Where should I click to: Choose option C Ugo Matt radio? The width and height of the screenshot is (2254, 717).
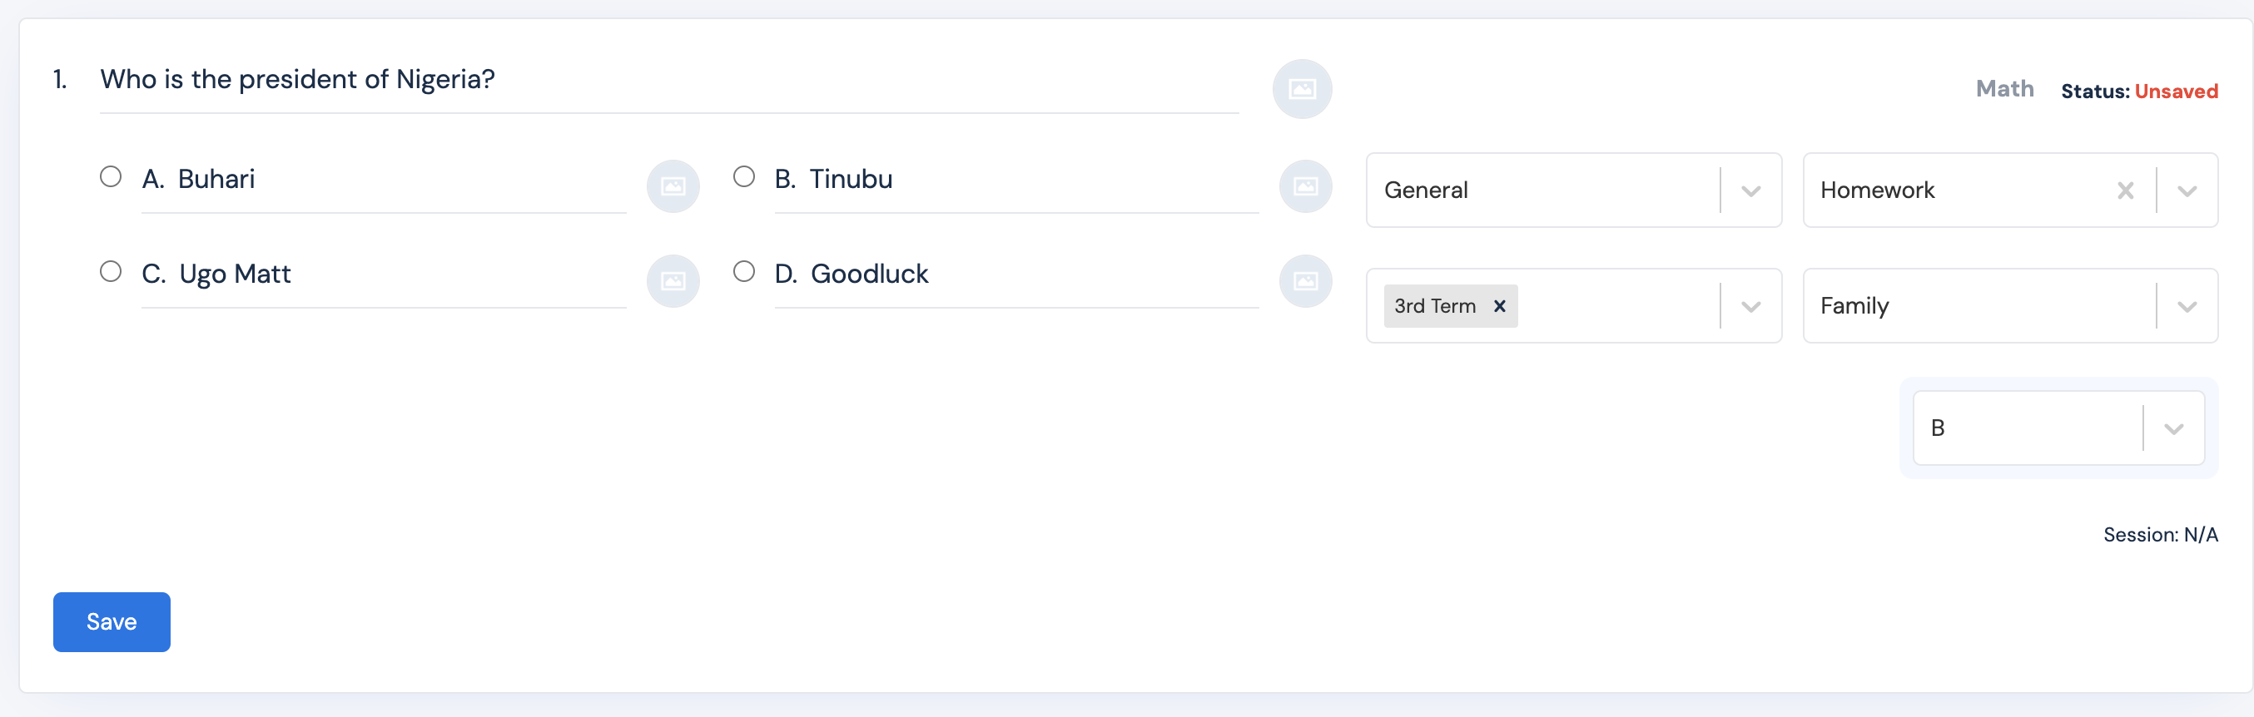[112, 272]
